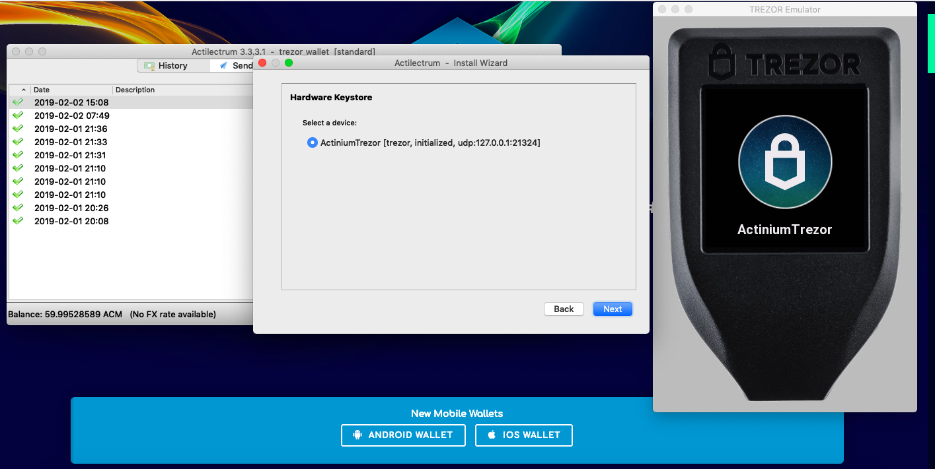Image resolution: width=935 pixels, height=469 pixels.
Task: Click the Hardware Keystore heading
Action: [331, 97]
